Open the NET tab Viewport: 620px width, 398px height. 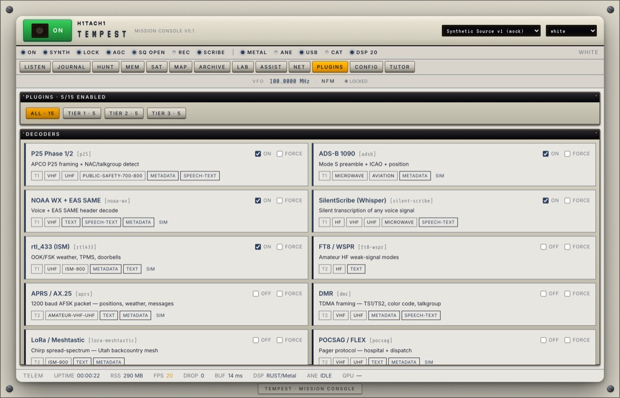point(299,67)
